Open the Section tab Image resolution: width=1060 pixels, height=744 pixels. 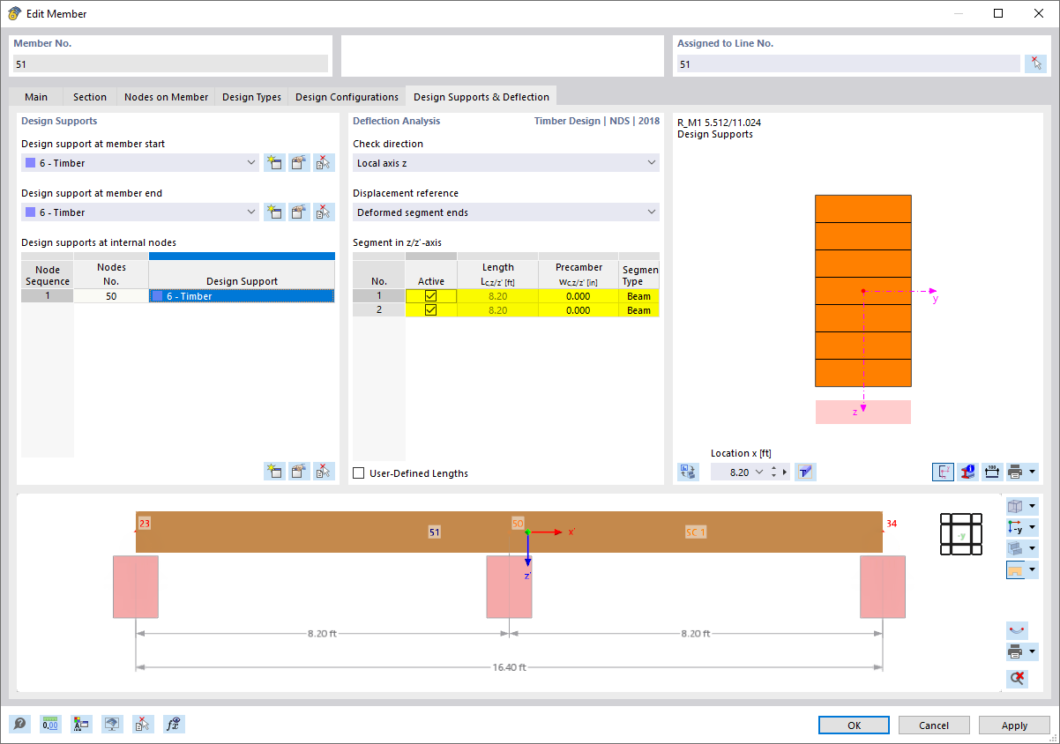(88, 96)
